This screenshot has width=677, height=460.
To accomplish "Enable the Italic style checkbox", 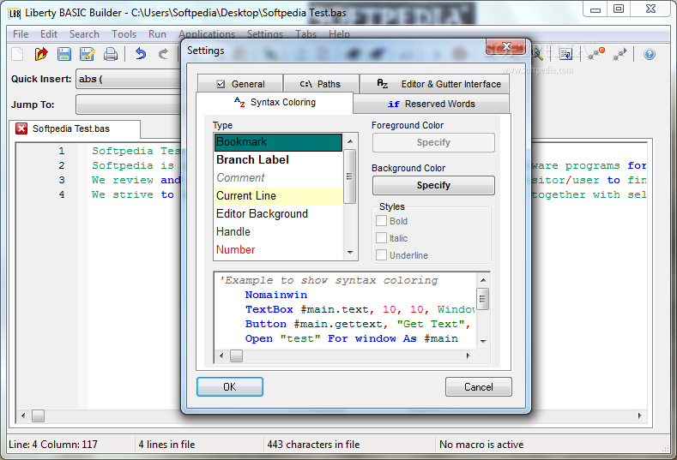I will pyautogui.click(x=381, y=238).
